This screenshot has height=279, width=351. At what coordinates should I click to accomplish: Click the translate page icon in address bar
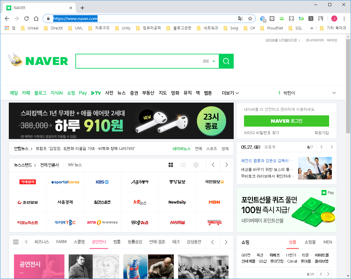click(x=240, y=19)
